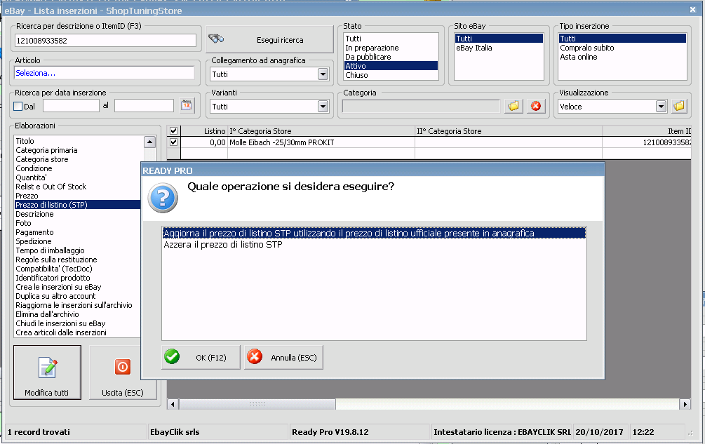705x444 pixels.
Task: Click the red X Annulla icon
Action: click(255, 357)
